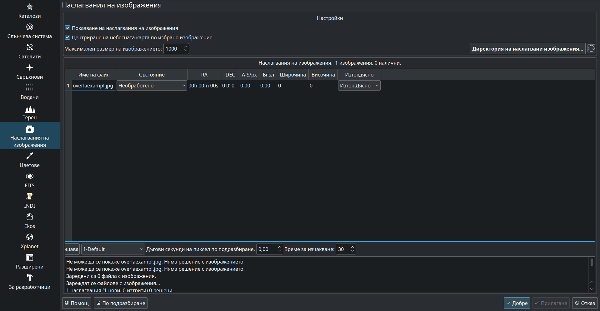Open the Изток-Дясно dropdown

[x=359, y=86]
